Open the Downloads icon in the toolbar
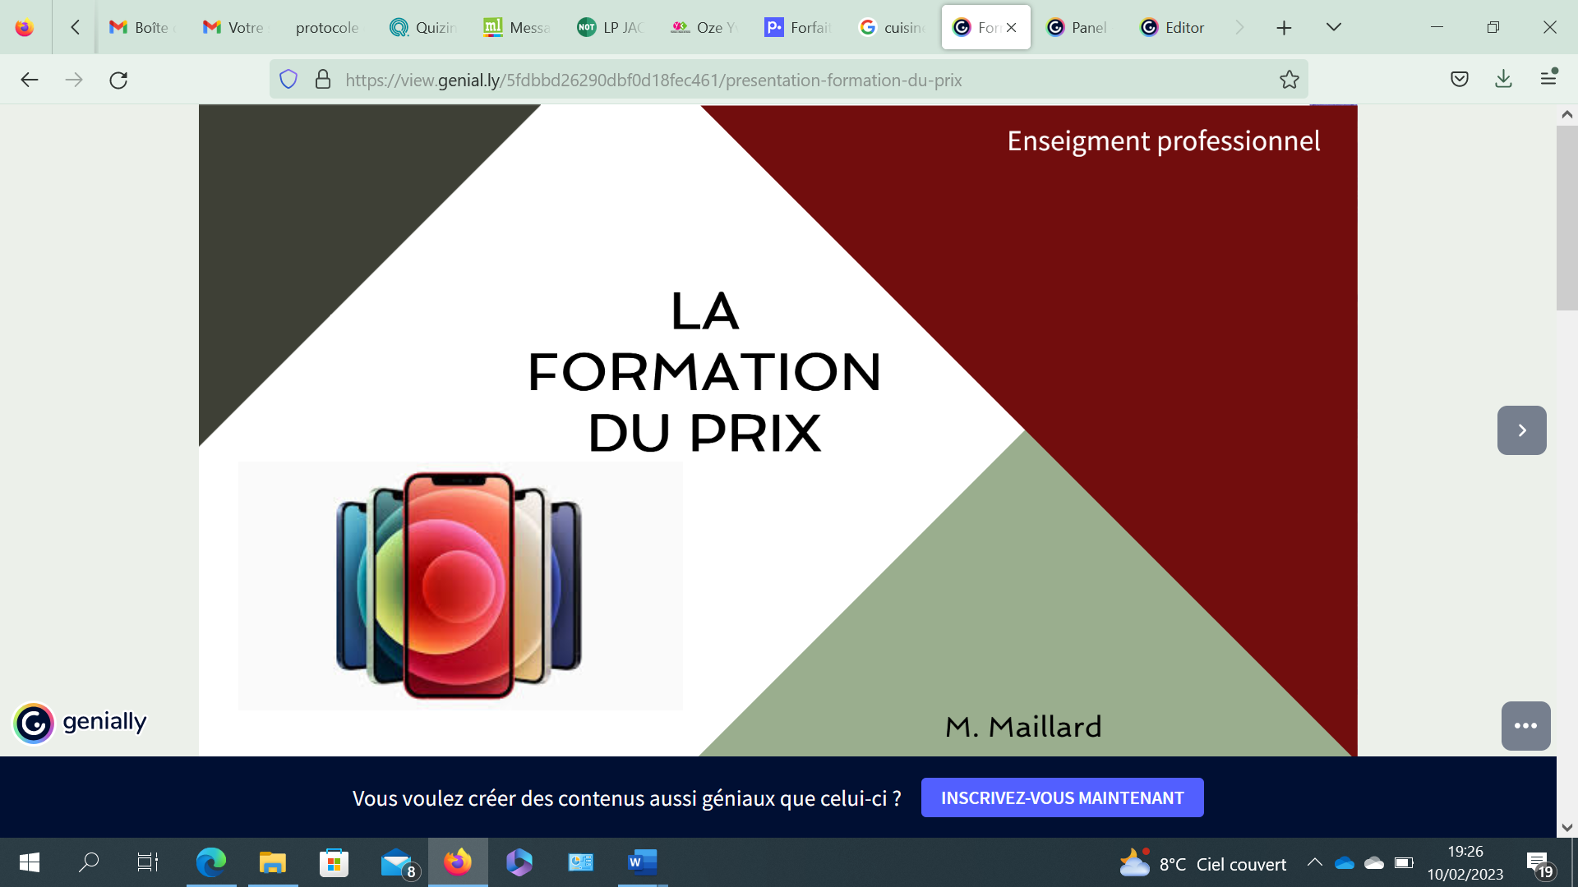Viewport: 1578px width, 887px height. click(x=1504, y=79)
